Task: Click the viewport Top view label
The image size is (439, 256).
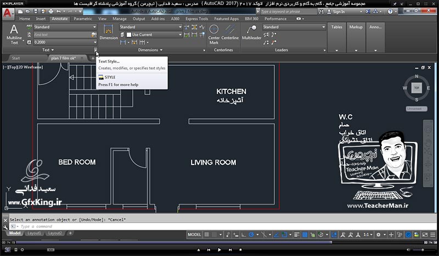Action: [13, 67]
